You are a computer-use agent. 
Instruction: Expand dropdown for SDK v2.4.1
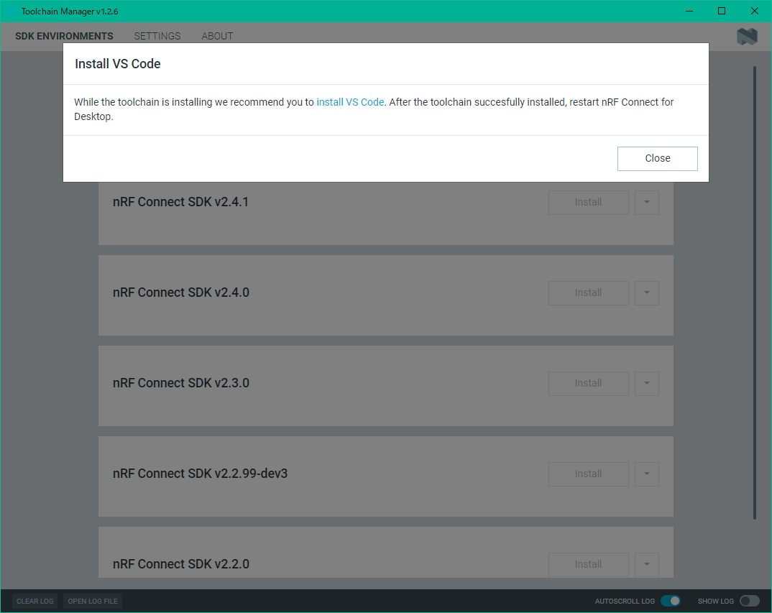coord(647,203)
